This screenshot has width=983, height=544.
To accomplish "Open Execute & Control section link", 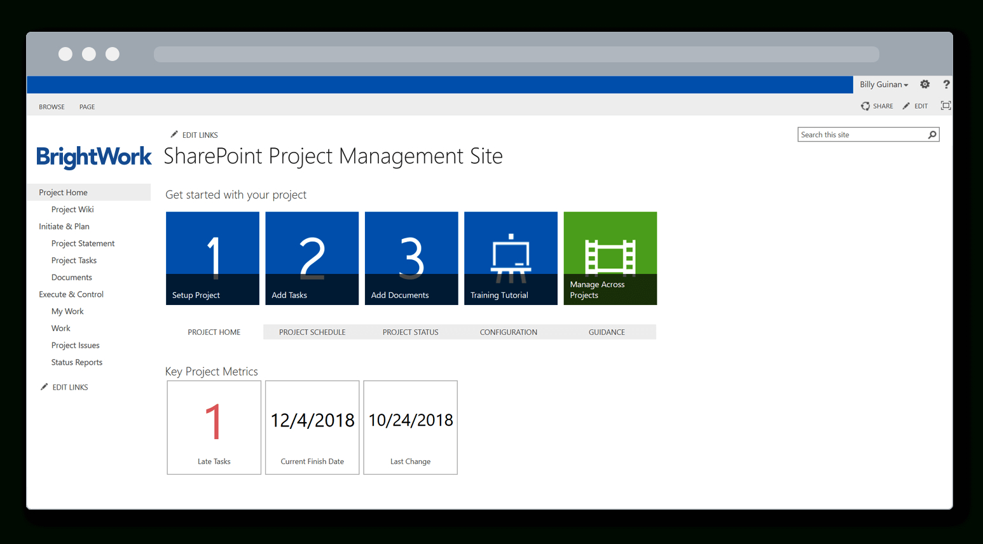I will pos(71,294).
